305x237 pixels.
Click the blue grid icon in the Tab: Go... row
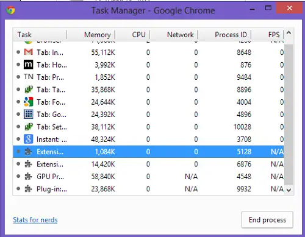(x=28, y=114)
